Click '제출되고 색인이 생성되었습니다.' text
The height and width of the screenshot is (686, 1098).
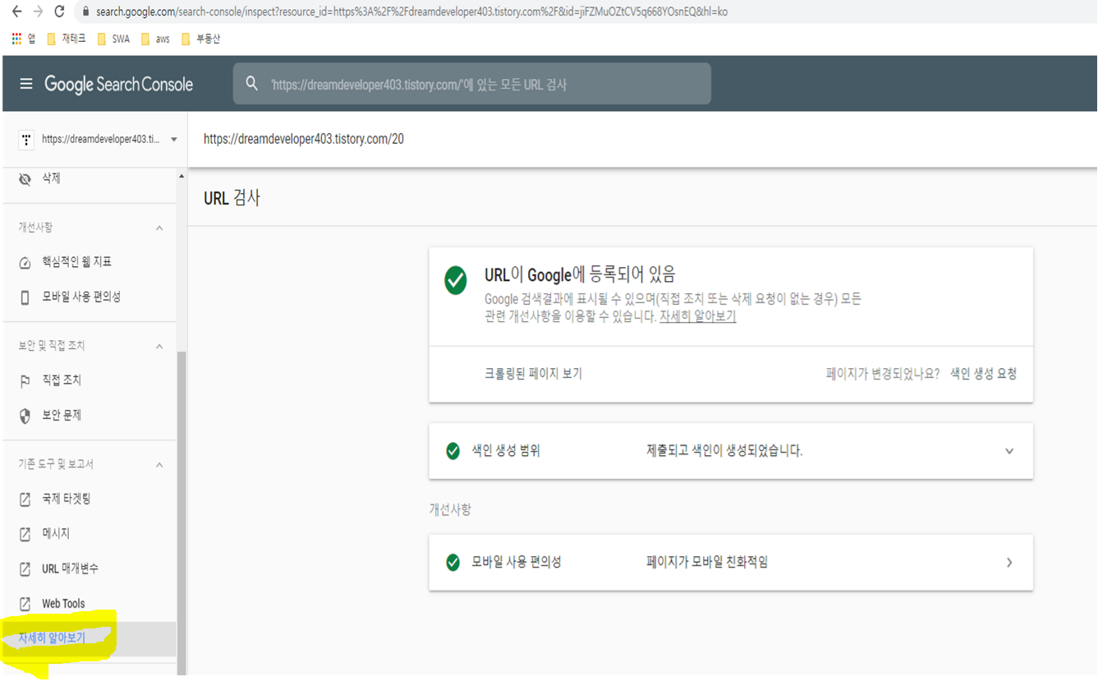pos(724,451)
